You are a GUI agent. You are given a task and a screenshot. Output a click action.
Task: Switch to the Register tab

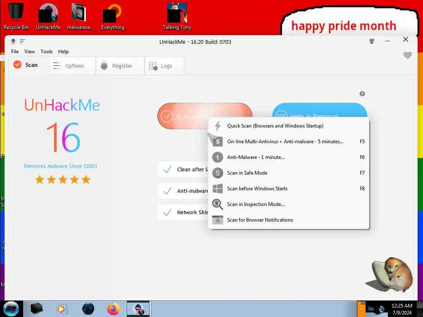(x=120, y=66)
